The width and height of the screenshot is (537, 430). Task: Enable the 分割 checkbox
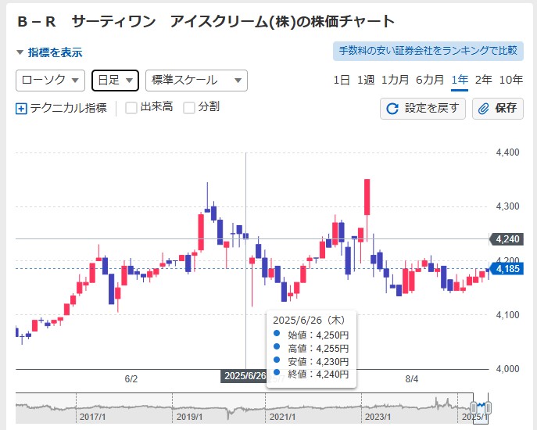point(189,108)
